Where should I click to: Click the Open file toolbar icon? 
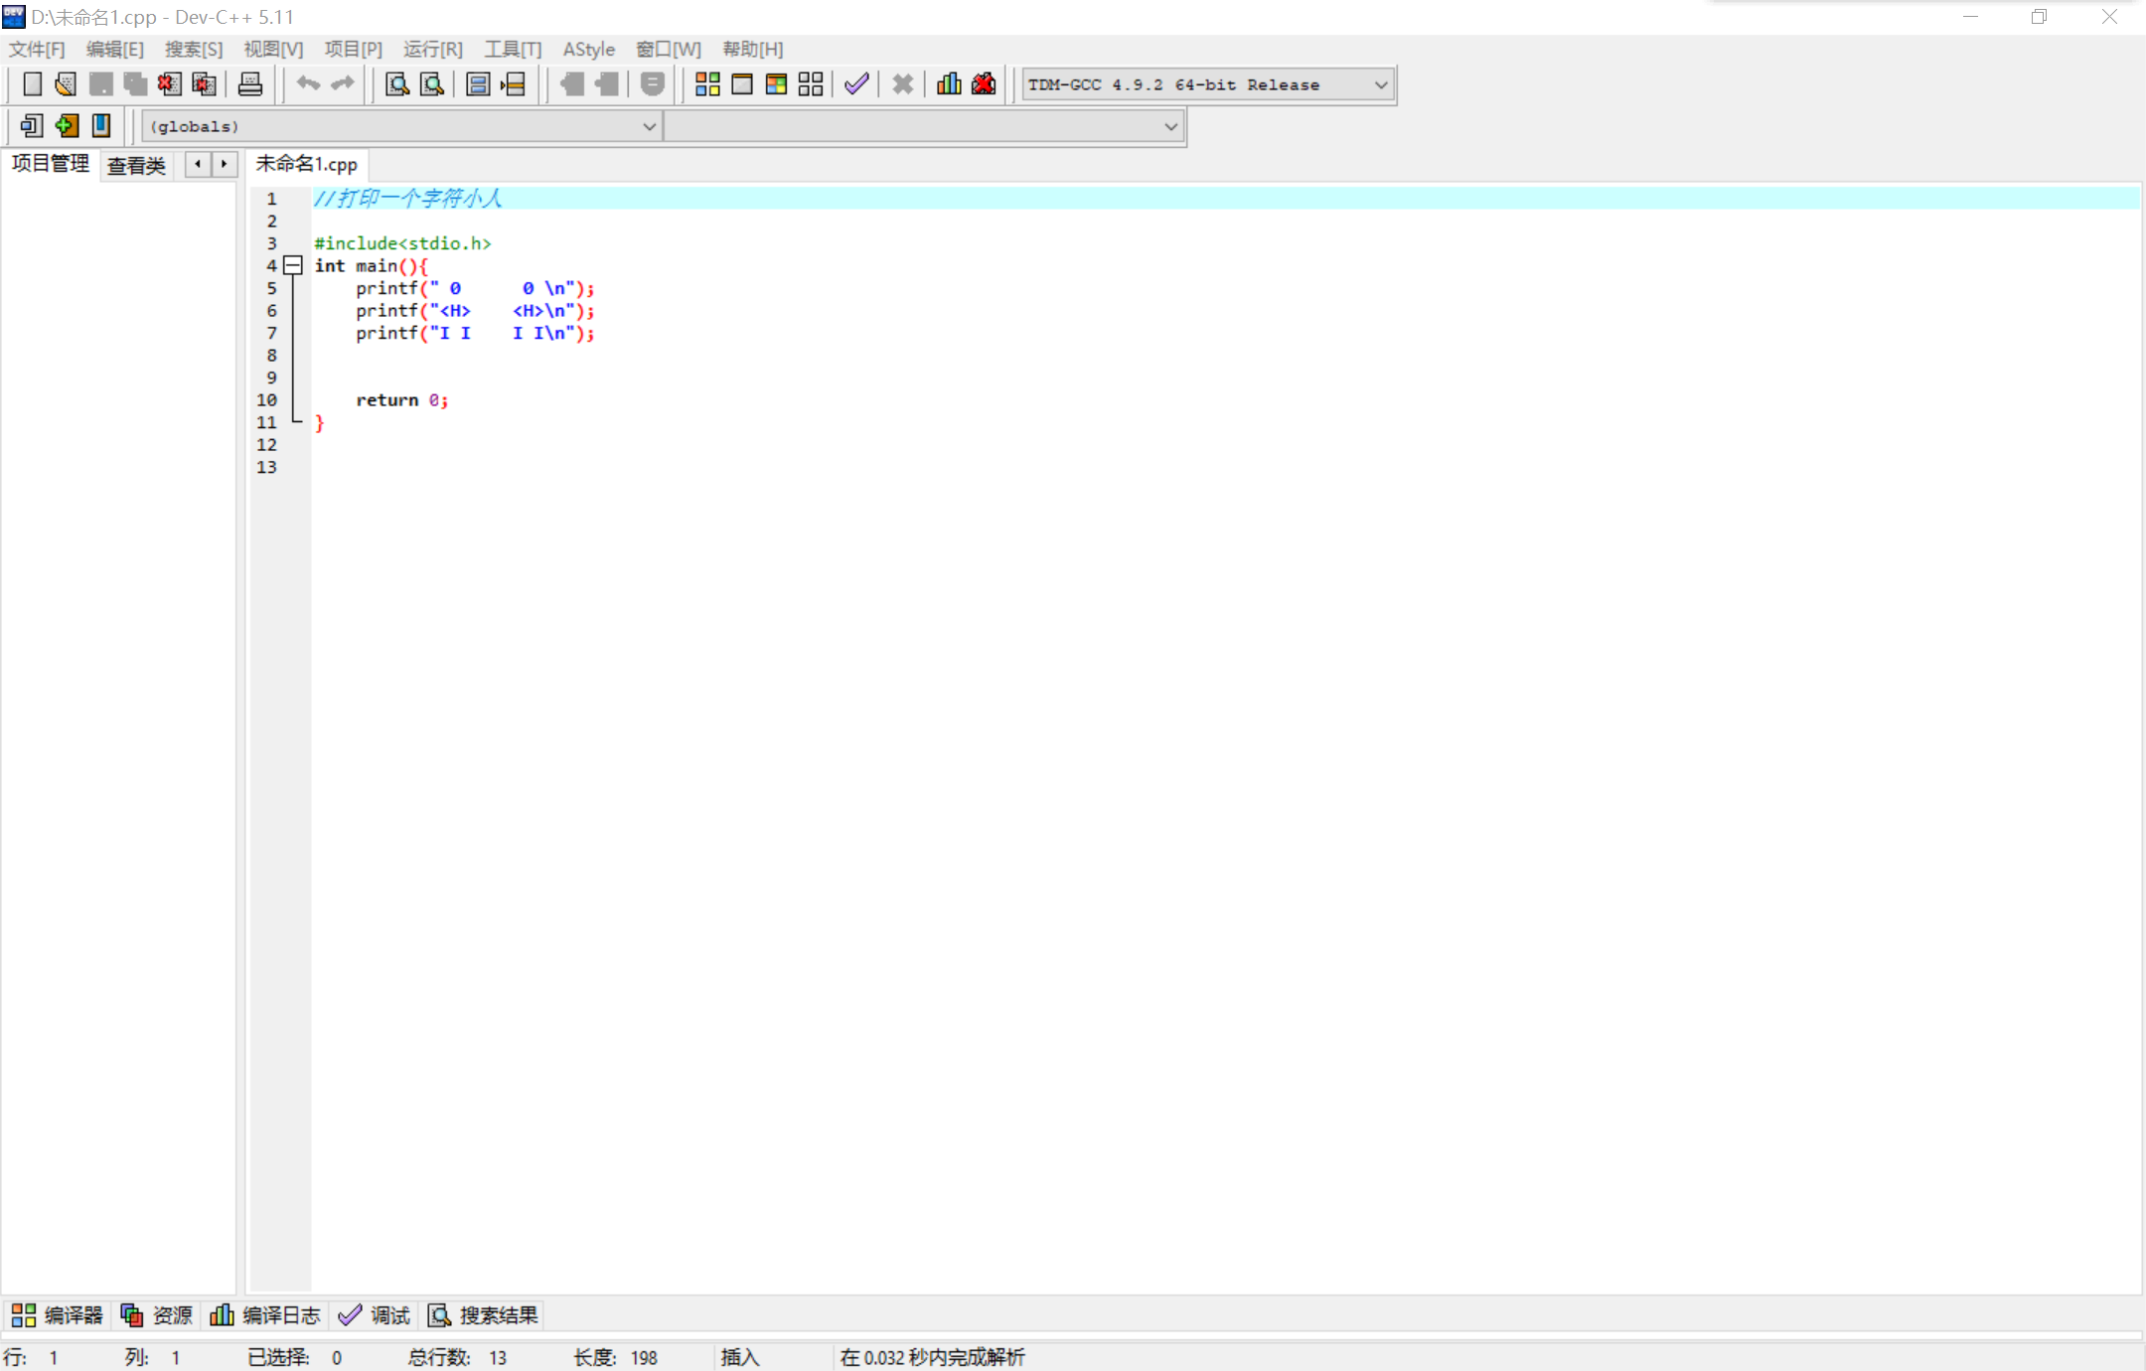(x=66, y=84)
